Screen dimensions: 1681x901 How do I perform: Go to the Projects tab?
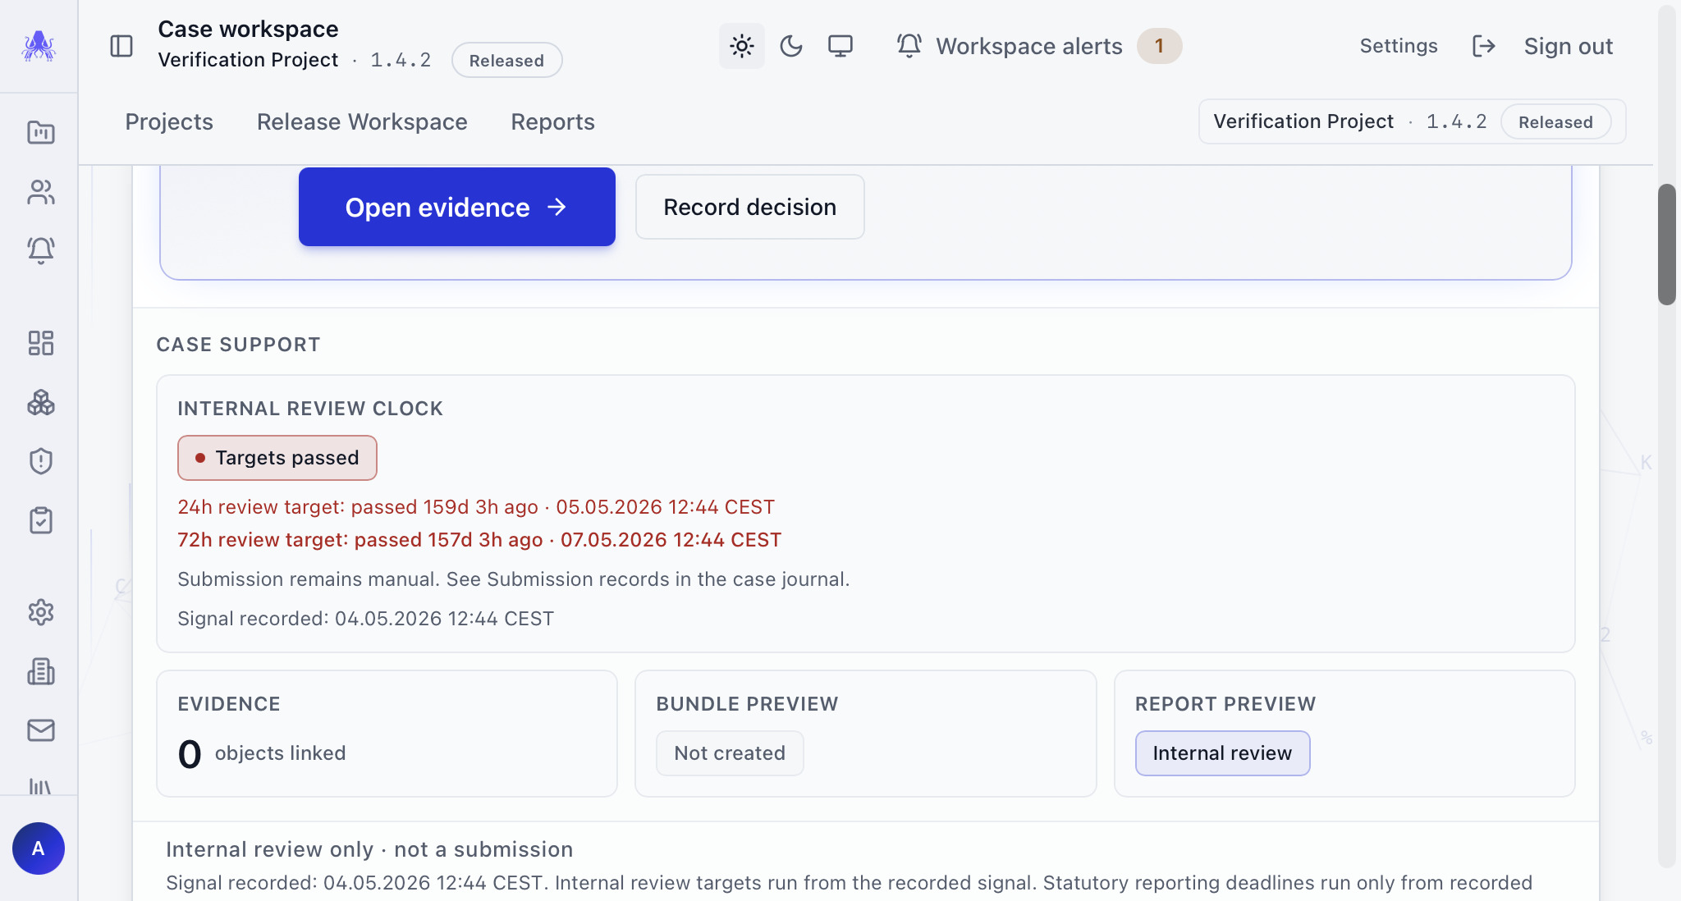point(169,122)
